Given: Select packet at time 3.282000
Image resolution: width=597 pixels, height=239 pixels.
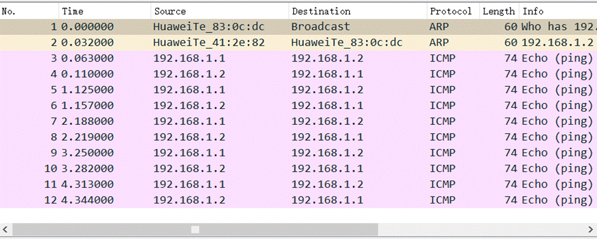Looking at the screenshot, I should coord(299,169).
